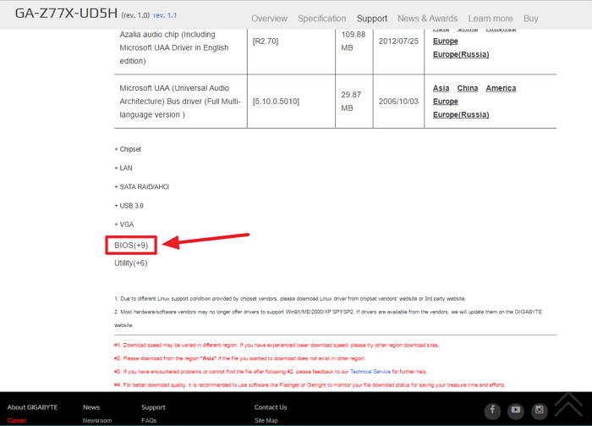
Task: Open the Learn more tab
Action: [491, 19]
